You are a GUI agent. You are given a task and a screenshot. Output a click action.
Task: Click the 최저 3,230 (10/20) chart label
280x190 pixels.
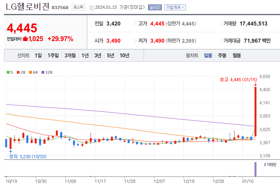(28, 157)
